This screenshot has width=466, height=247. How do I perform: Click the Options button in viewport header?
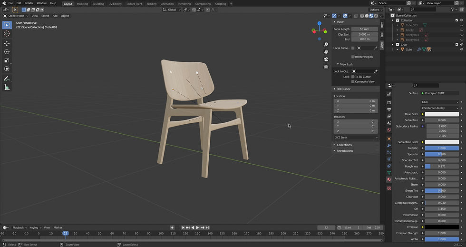(x=376, y=10)
